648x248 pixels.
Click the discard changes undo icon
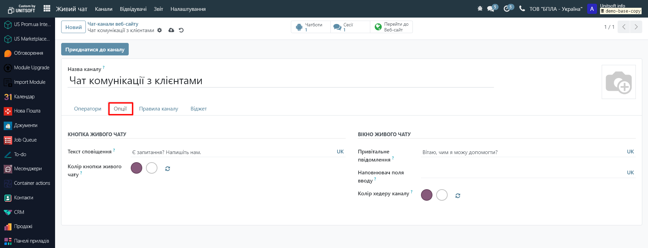[x=181, y=30]
